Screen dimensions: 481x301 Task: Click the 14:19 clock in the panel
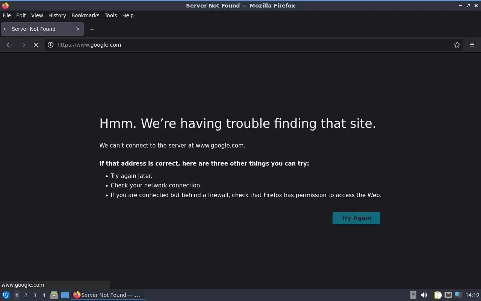point(472,295)
